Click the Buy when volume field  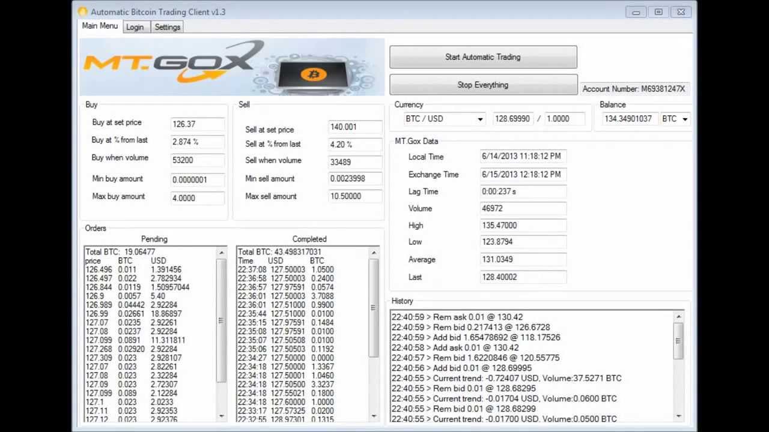tap(198, 160)
